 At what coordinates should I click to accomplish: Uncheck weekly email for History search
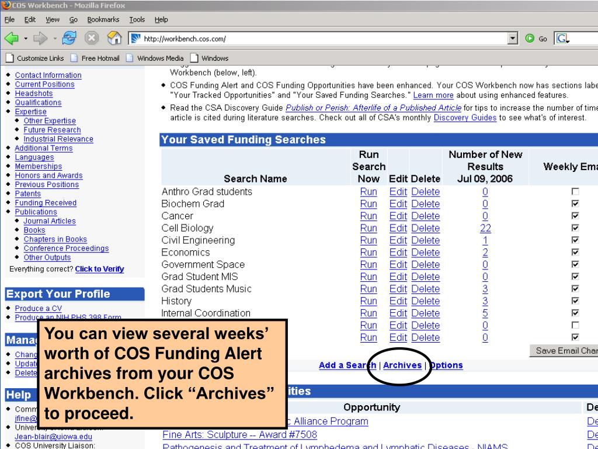[x=575, y=301]
